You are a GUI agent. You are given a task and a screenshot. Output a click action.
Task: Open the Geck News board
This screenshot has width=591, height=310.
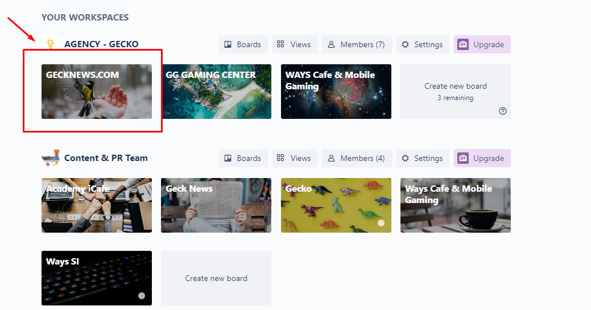point(216,205)
